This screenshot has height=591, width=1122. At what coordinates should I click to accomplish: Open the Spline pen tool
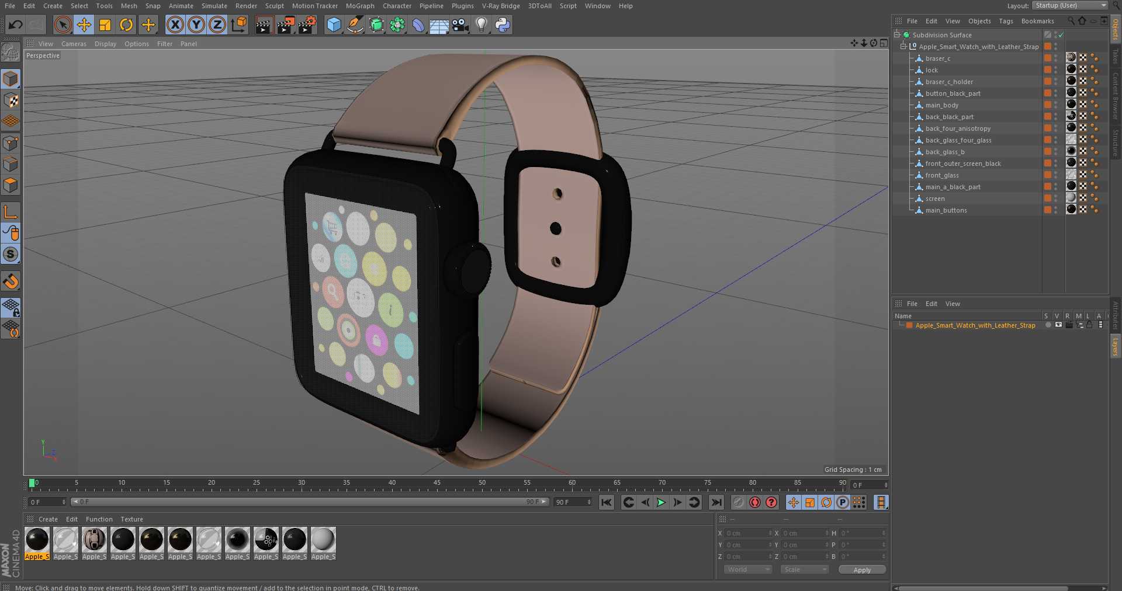coord(355,25)
